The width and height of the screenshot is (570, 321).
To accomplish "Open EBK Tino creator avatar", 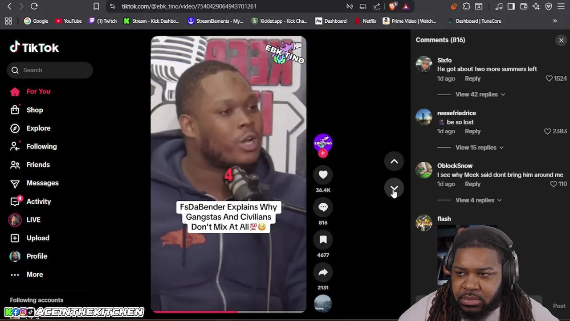I will [323, 143].
